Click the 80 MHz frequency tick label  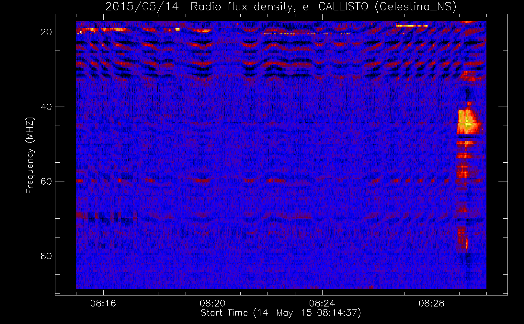(47, 256)
